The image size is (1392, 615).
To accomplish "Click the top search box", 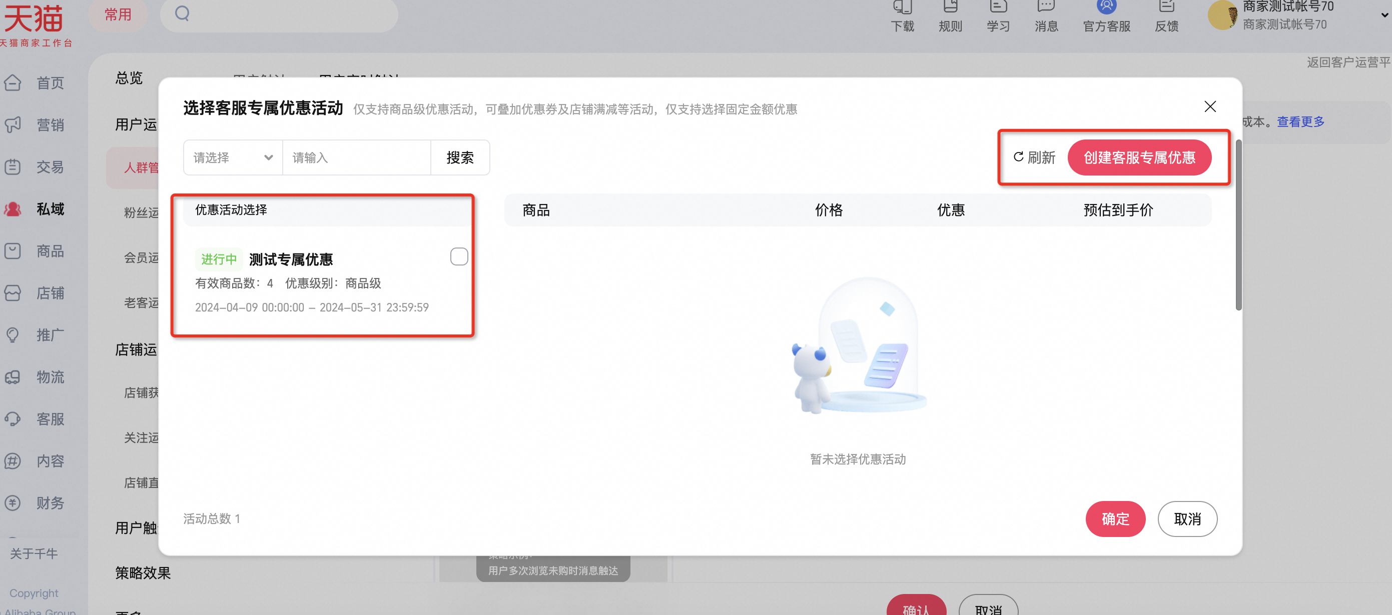I will [279, 14].
